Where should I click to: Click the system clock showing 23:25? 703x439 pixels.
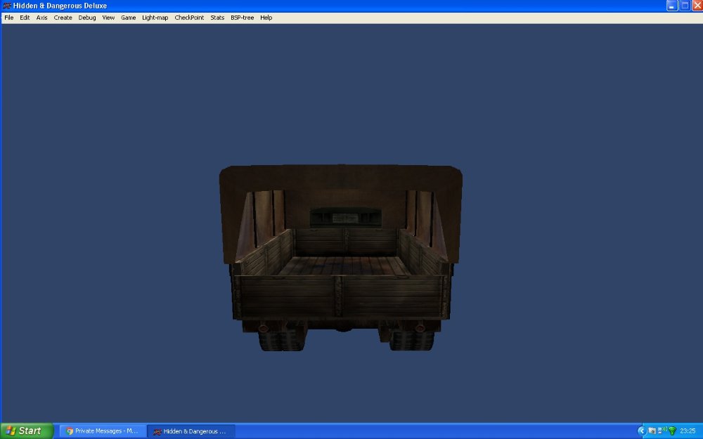pos(688,431)
